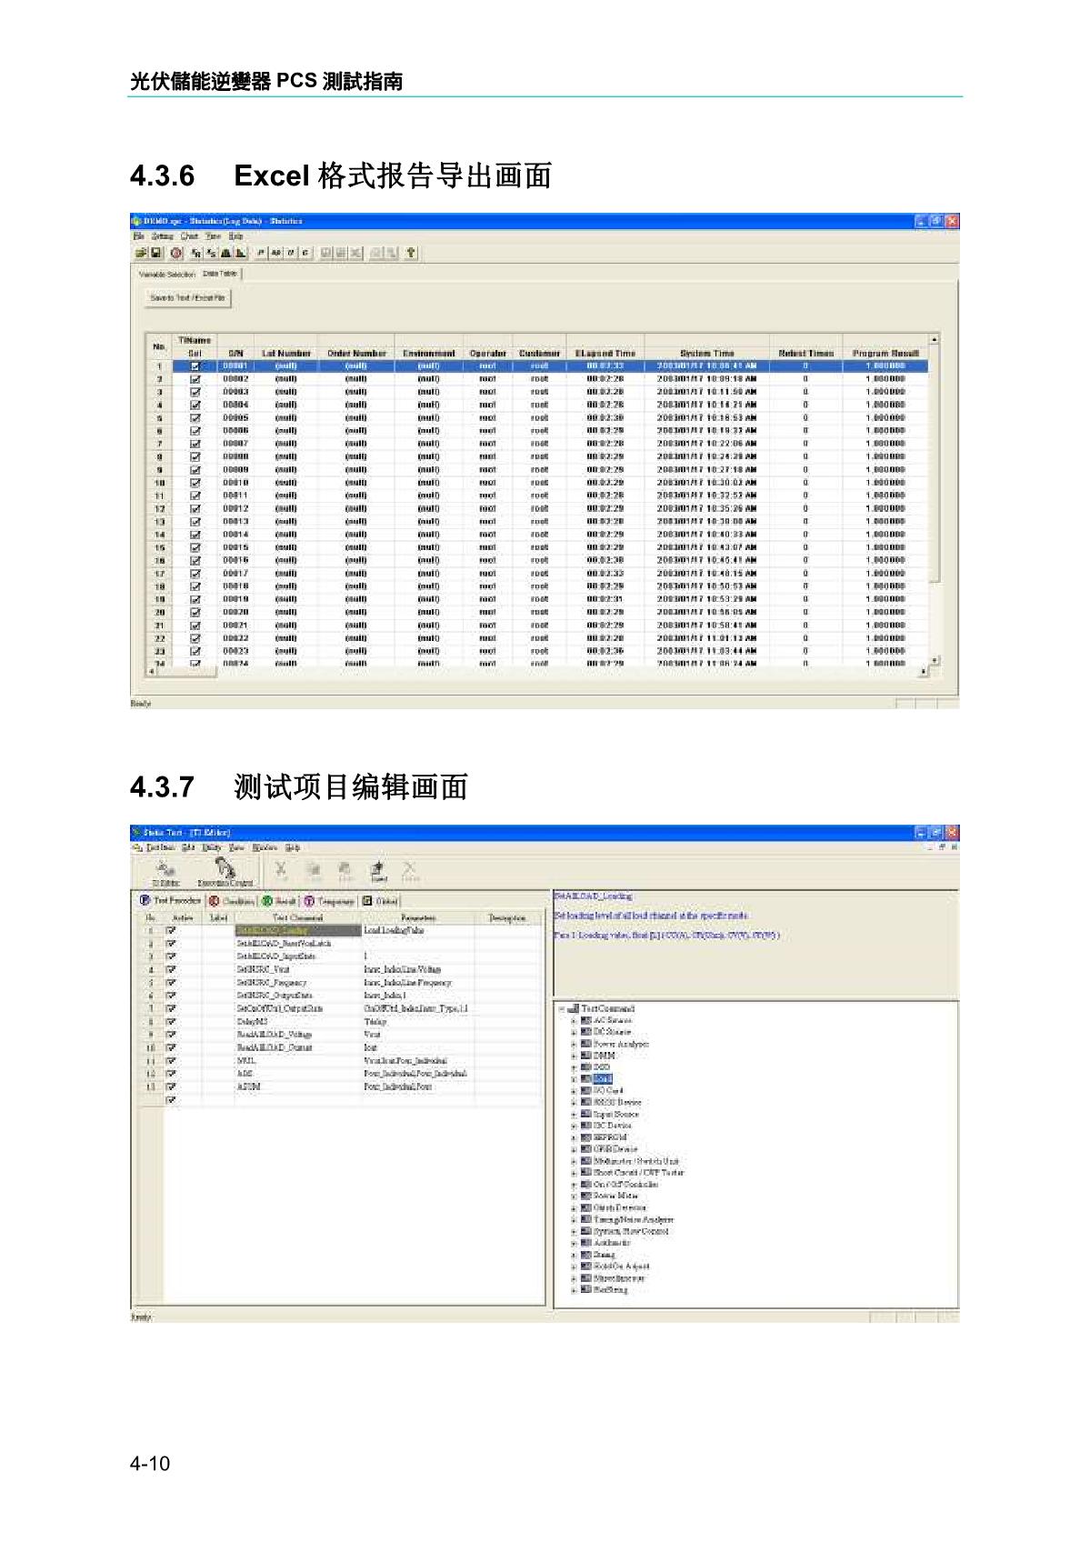Click the red stop icon in Statistics toolbar
Image resolution: width=1090 pixels, height=1542 pixels.
point(175,253)
